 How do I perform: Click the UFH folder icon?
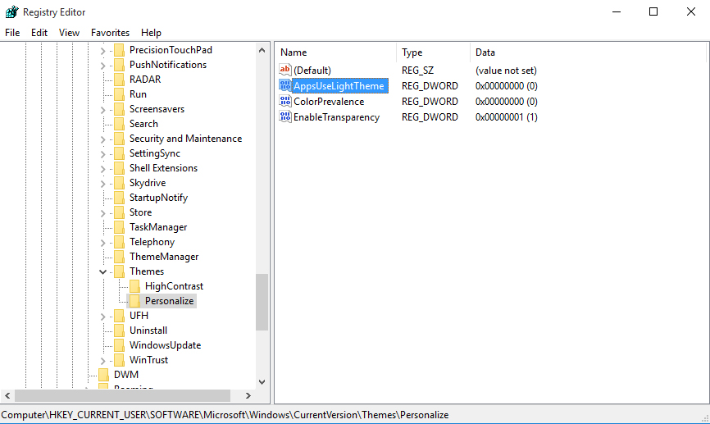pyautogui.click(x=119, y=316)
